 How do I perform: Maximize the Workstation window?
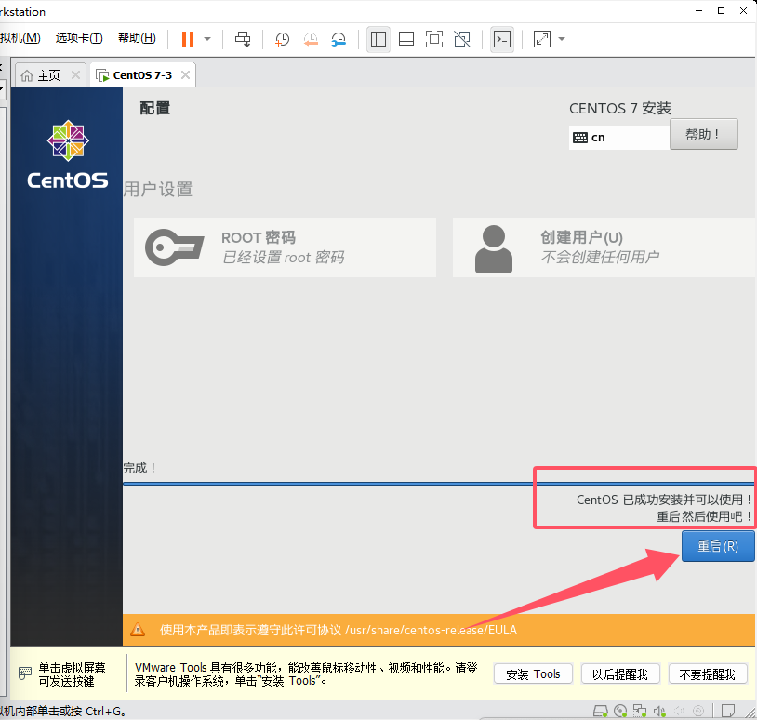pyautogui.click(x=721, y=10)
